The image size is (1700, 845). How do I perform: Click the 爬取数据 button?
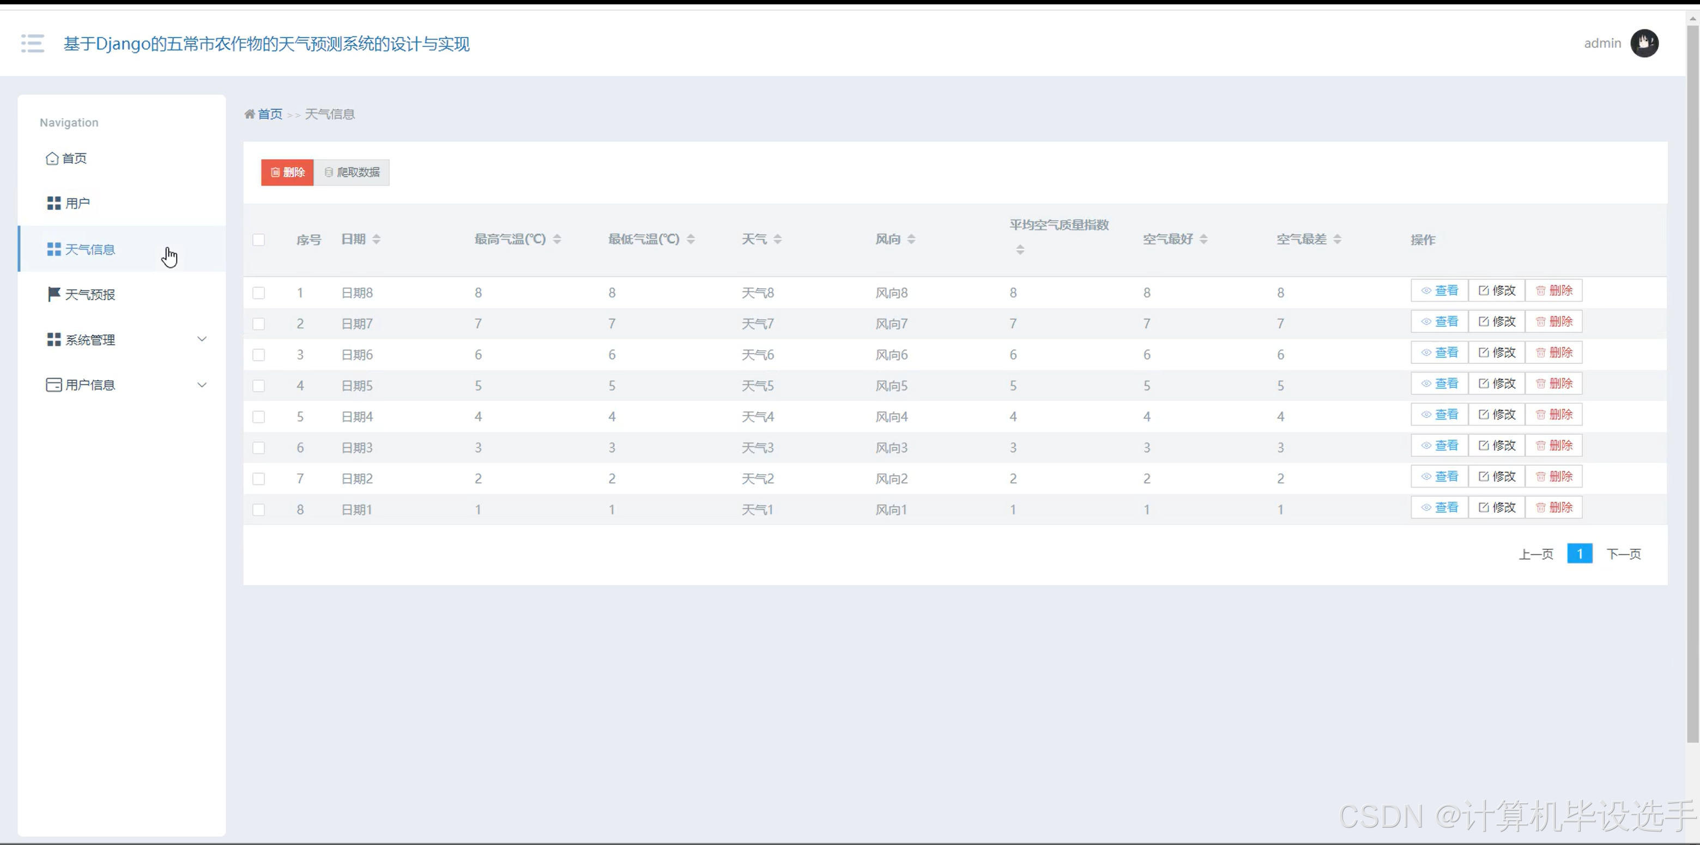352,172
